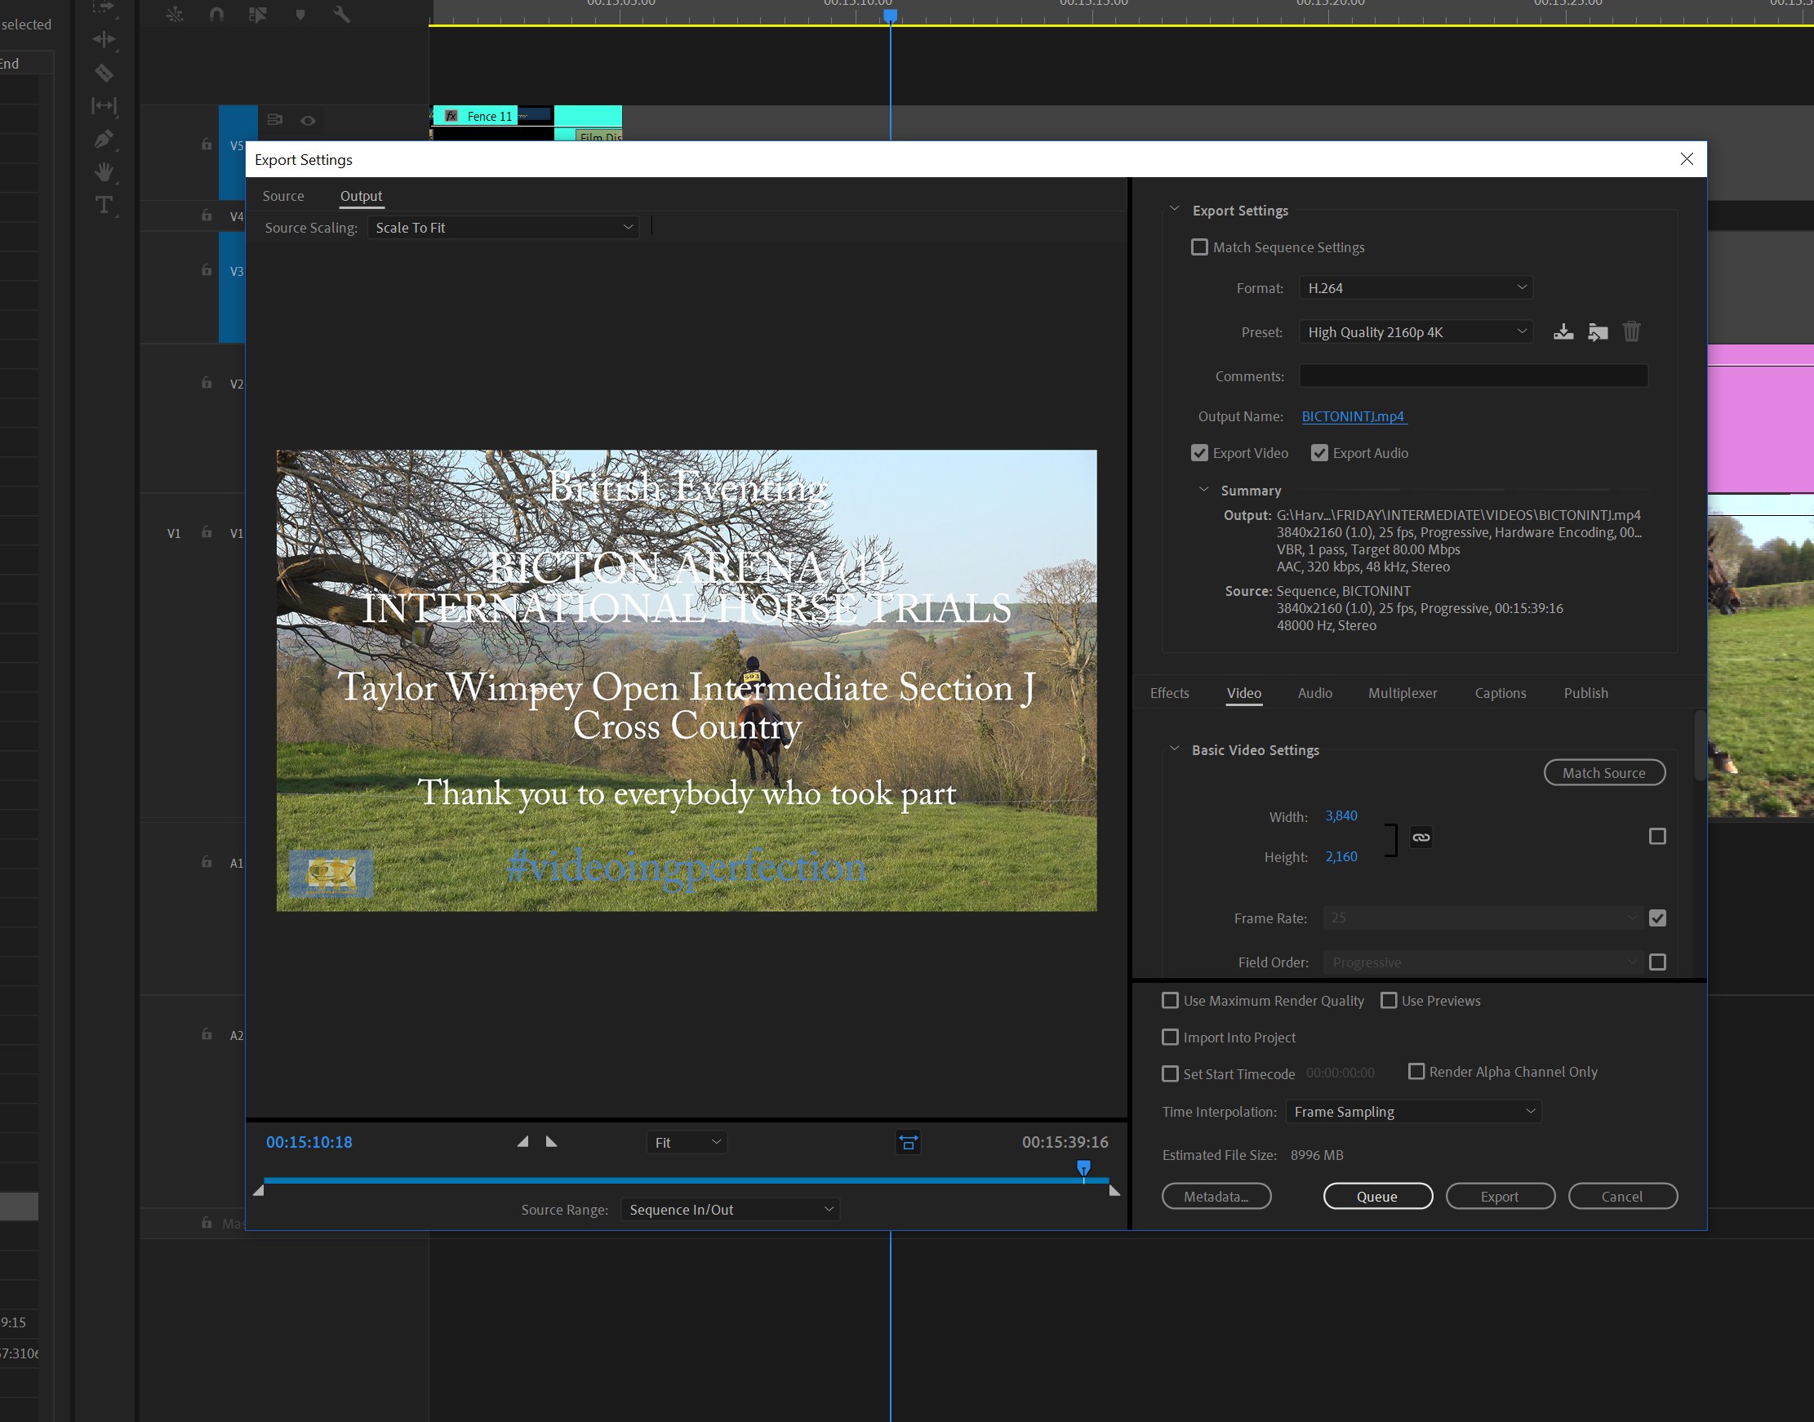Select the Type tool
Image resolution: width=1814 pixels, height=1422 pixels.
click(104, 205)
